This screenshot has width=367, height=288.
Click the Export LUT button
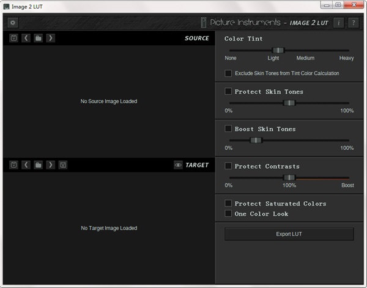click(289, 234)
